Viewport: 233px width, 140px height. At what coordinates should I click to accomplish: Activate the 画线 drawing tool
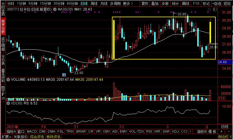(x=186, y=3)
